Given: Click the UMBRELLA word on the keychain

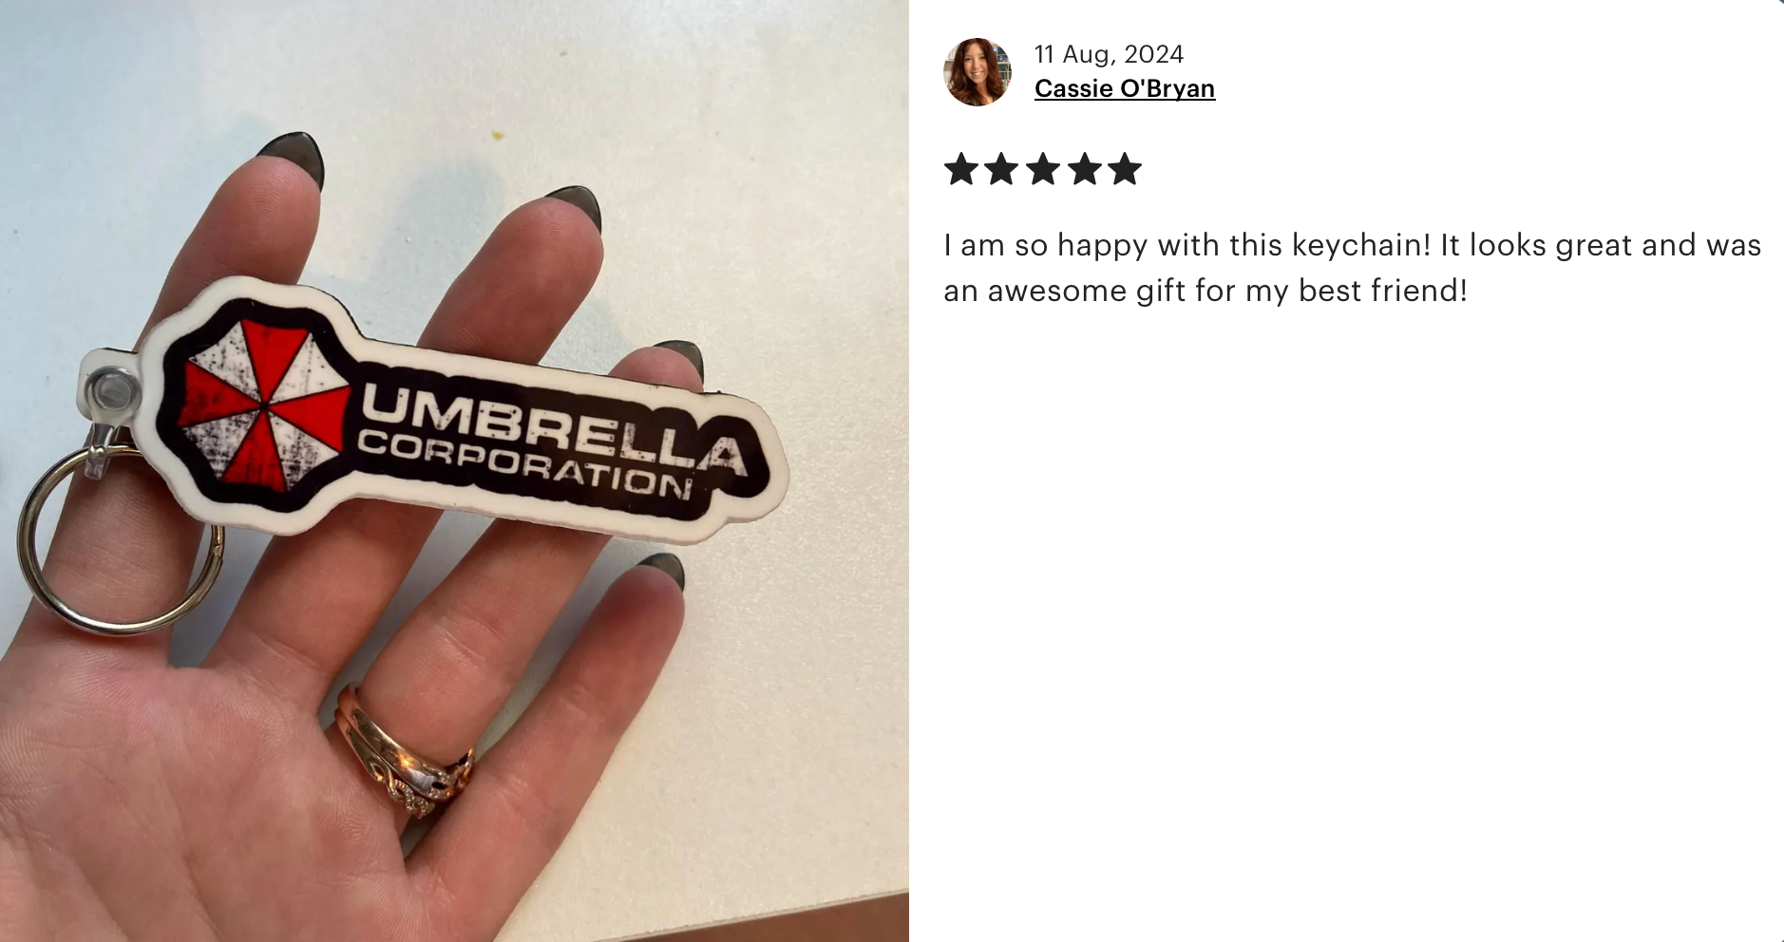Looking at the screenshot, I should click(551, 432).
